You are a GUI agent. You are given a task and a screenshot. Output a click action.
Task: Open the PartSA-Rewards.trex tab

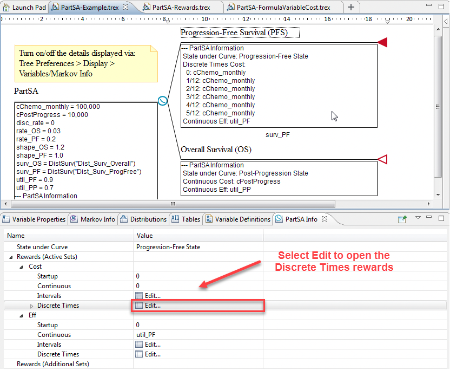click(x=181, y=7)
